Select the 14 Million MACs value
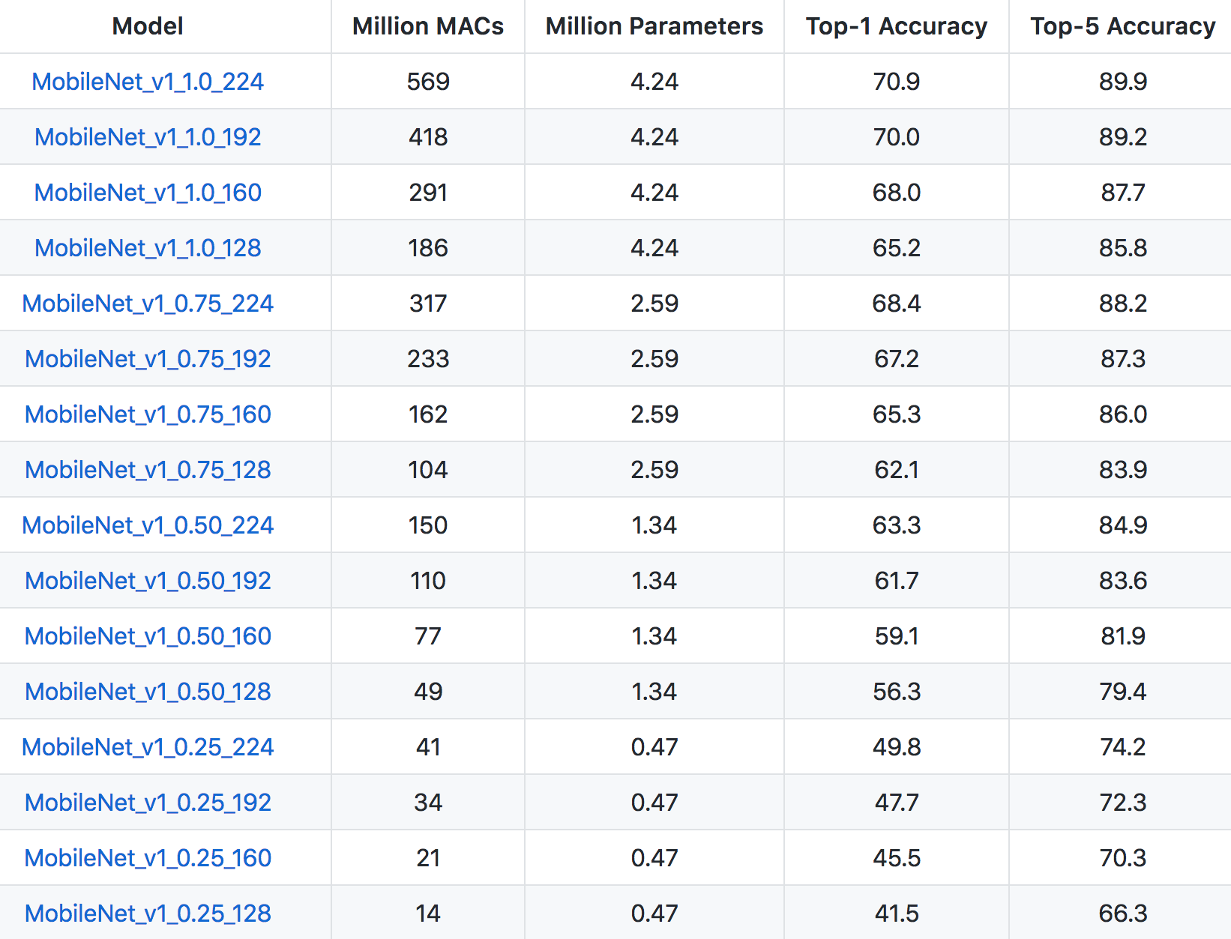The image size is (1231, 939). coord(428,914)
